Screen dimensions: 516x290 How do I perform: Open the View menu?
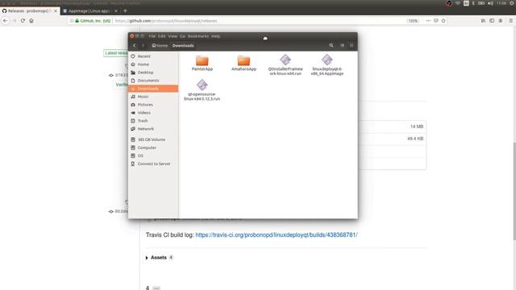click(173, 36)
